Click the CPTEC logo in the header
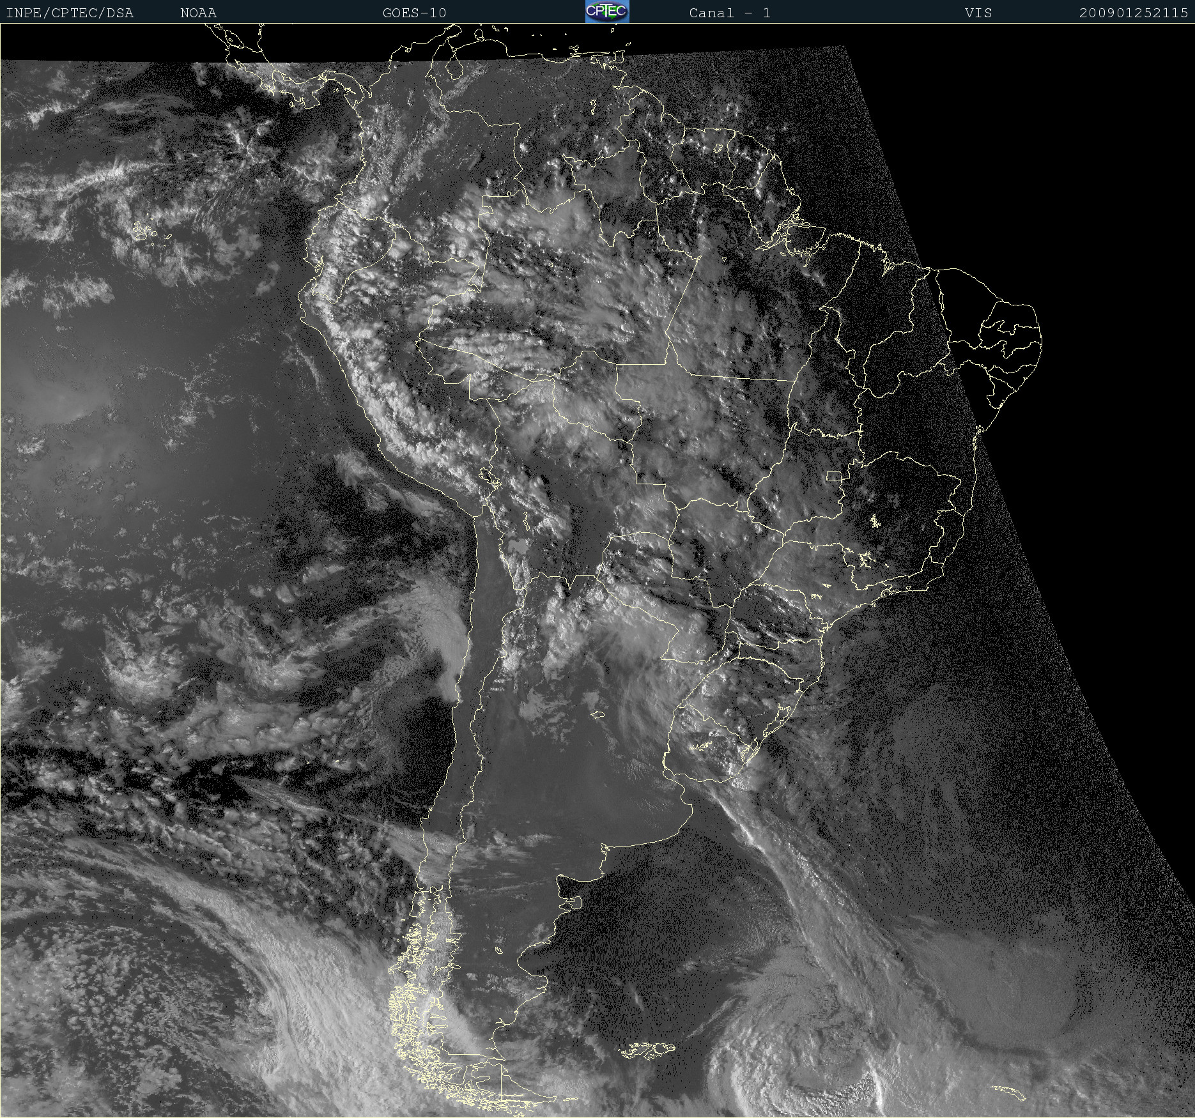The height and width of the screenshot is (1118, 1195). pyautogui.click(x=607, y=11)
